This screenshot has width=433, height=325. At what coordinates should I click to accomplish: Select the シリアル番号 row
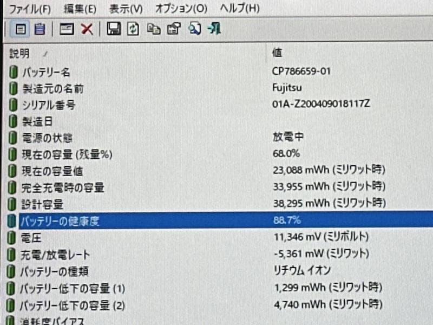[51, 105]
